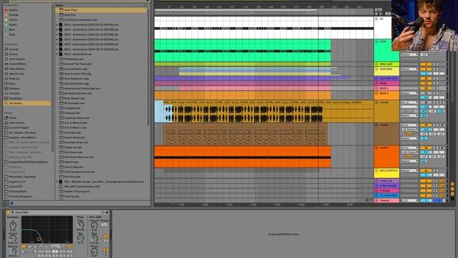Click the arrangement loop brace
This screenshot has width=458, height=258.
(236, 10)
